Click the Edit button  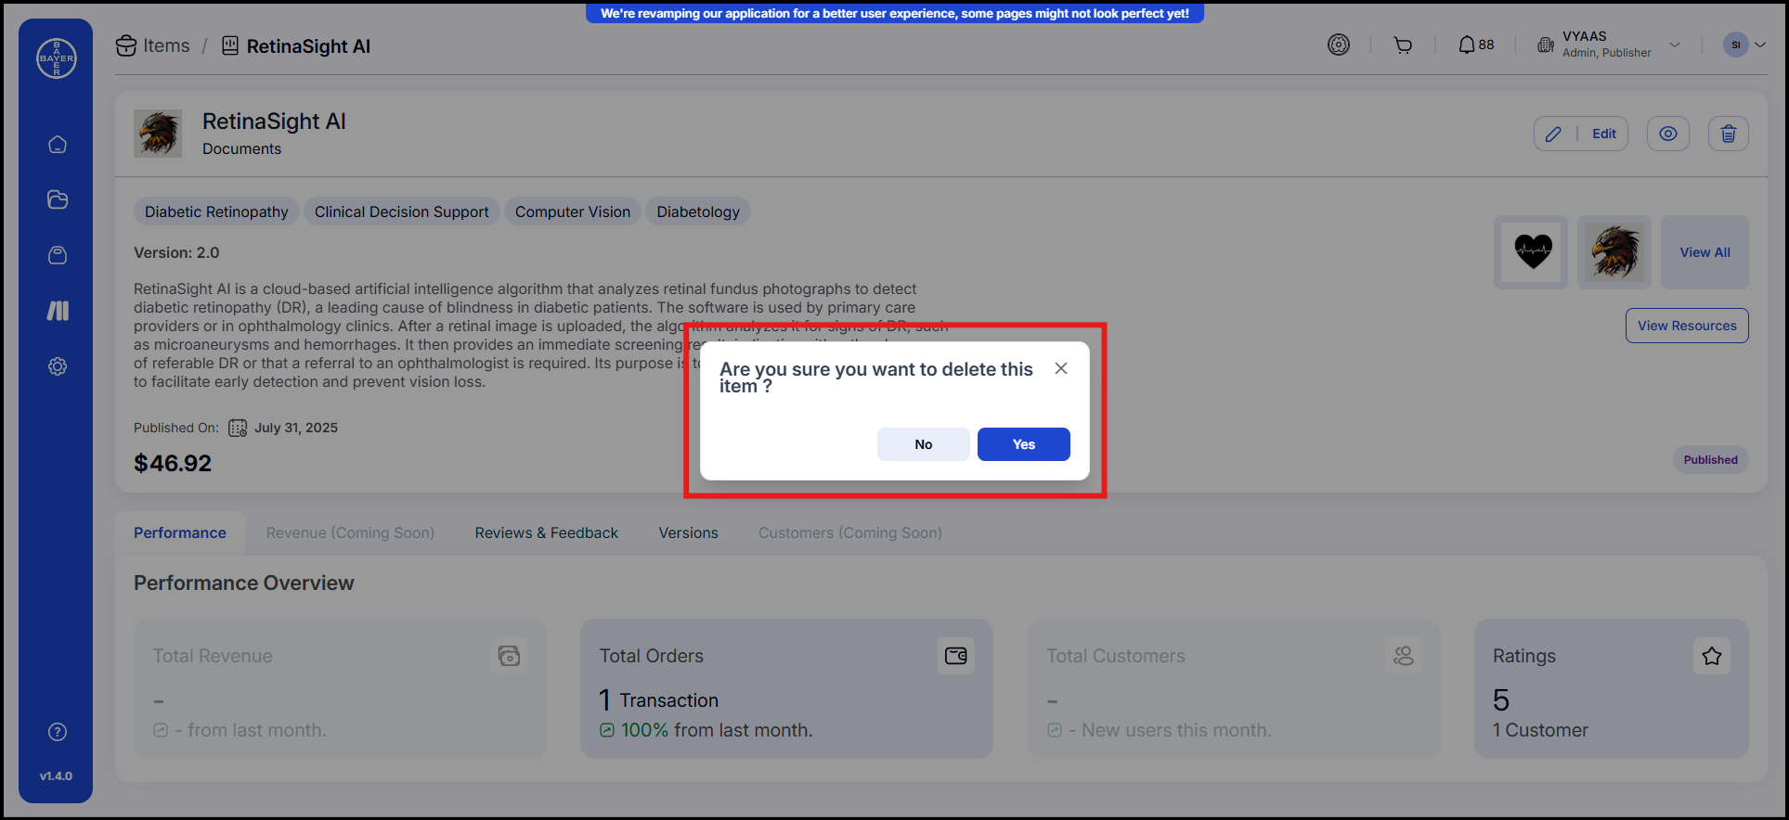coord(1581,134)
